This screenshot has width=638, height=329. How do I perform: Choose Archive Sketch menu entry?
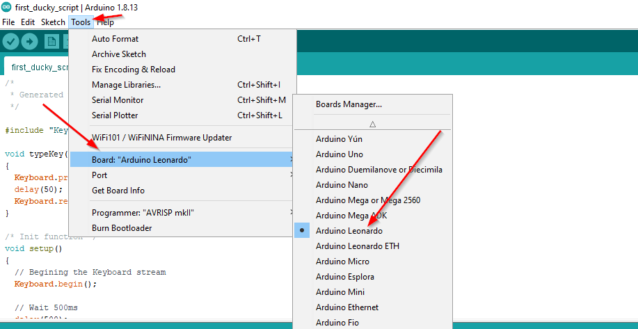[183, 54]
